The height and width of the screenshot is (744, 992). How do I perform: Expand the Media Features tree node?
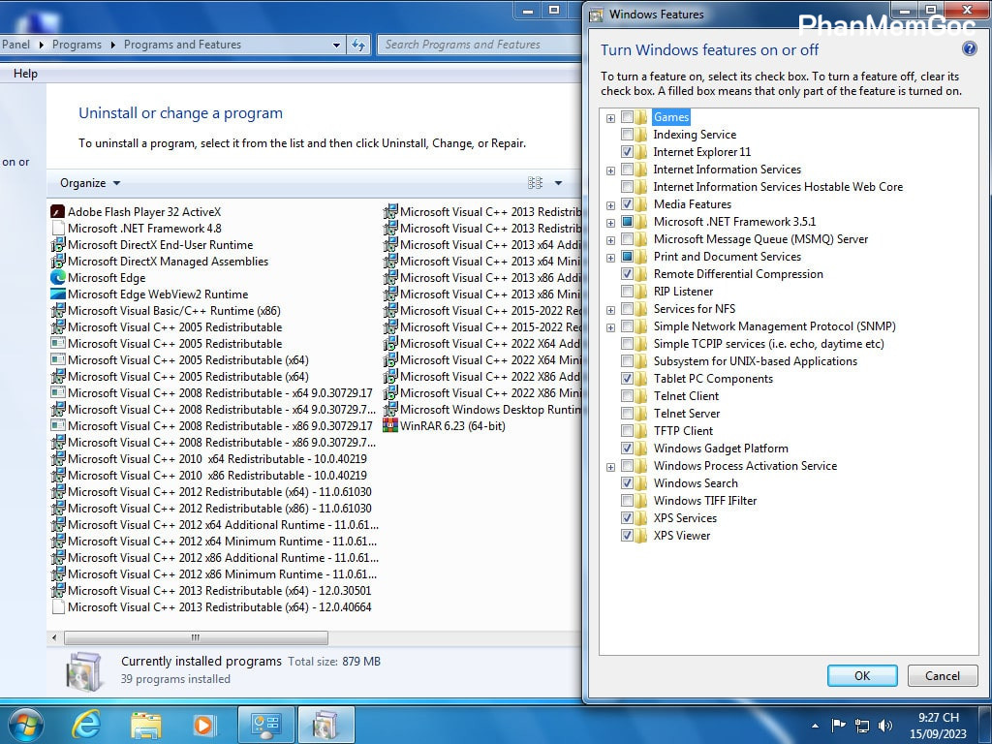610,205
